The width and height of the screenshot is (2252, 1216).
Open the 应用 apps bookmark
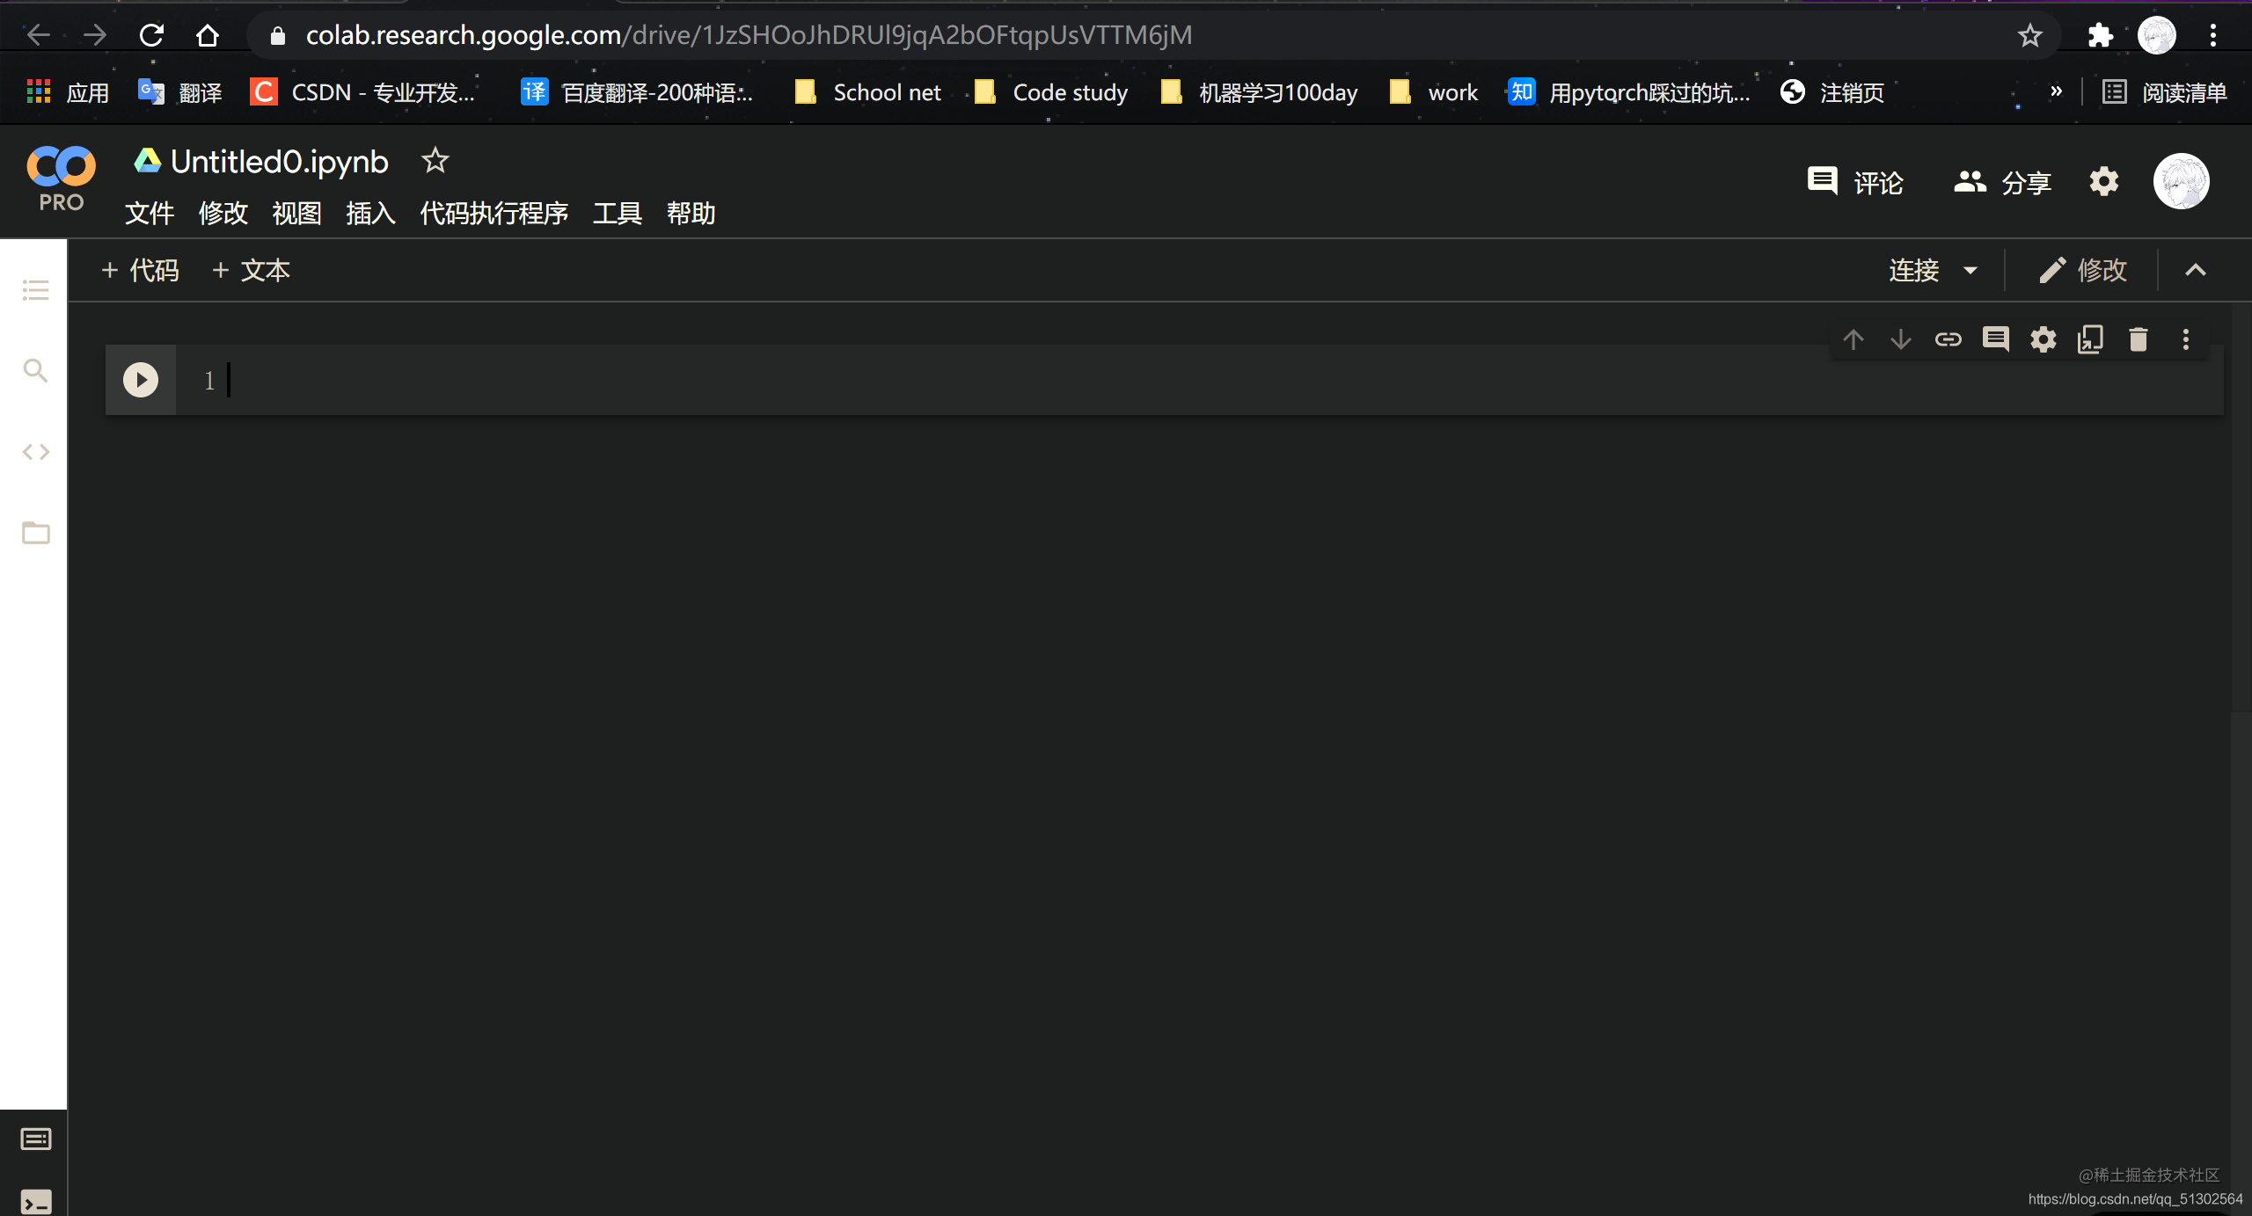68,92
